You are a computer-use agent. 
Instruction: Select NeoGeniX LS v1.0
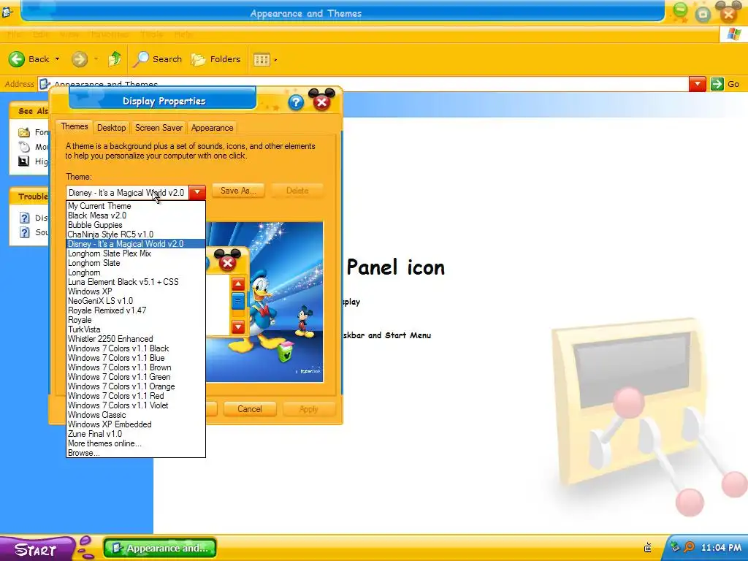click(136, 301)
